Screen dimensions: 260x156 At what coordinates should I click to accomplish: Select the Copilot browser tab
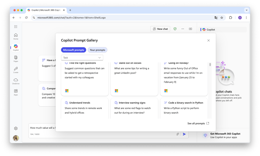click(x=46, y=10)
